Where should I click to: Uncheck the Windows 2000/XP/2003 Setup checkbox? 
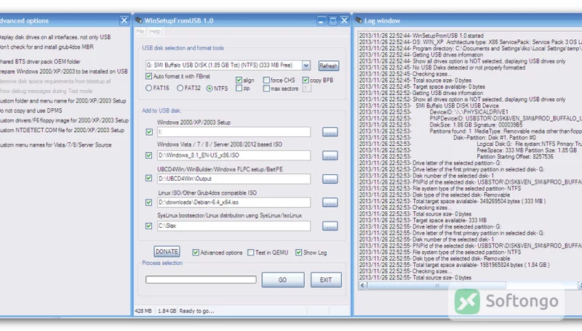pos(149,132)
